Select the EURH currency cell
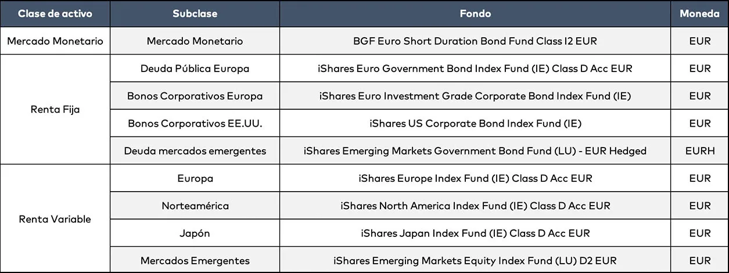Screen dimensions: 729x273 tap(699, 151)
